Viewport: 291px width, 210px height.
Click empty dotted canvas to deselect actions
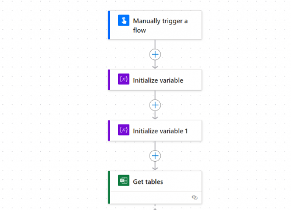click(48, 97)
